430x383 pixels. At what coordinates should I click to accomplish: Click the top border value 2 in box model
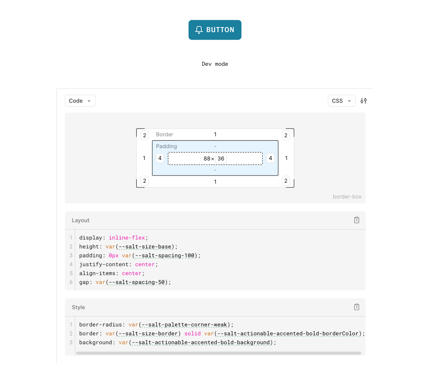[144, 135]
